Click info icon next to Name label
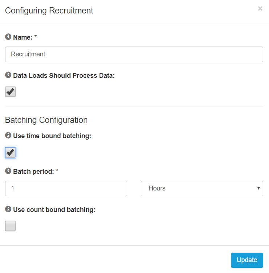 8,37
